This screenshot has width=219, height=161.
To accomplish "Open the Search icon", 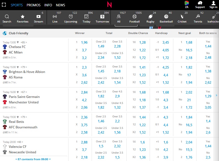I will pyautogui.click(x=7, y=17).
